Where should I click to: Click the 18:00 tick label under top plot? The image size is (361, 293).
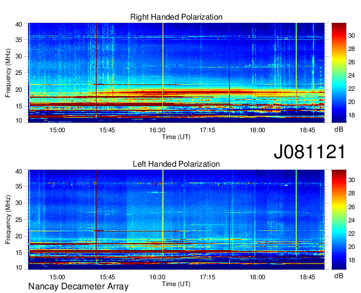click(257, 130)
